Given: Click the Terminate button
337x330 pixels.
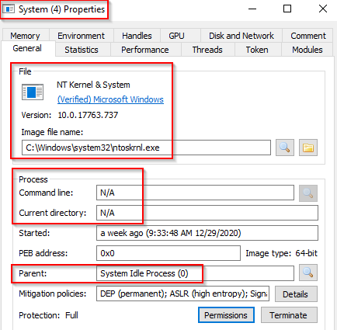Looking at the screenshot, I should (289, 315).
